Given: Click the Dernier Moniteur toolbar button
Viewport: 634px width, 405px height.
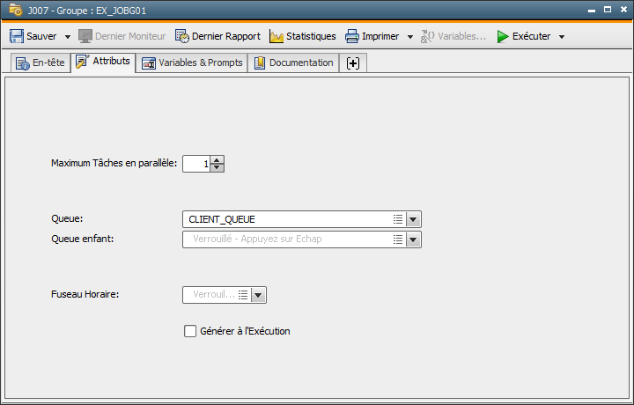Looking at the screenshot, I should (x=122, y=36).
